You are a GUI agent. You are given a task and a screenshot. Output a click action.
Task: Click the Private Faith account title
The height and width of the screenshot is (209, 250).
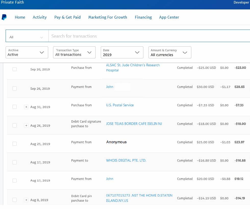point(12,2)
